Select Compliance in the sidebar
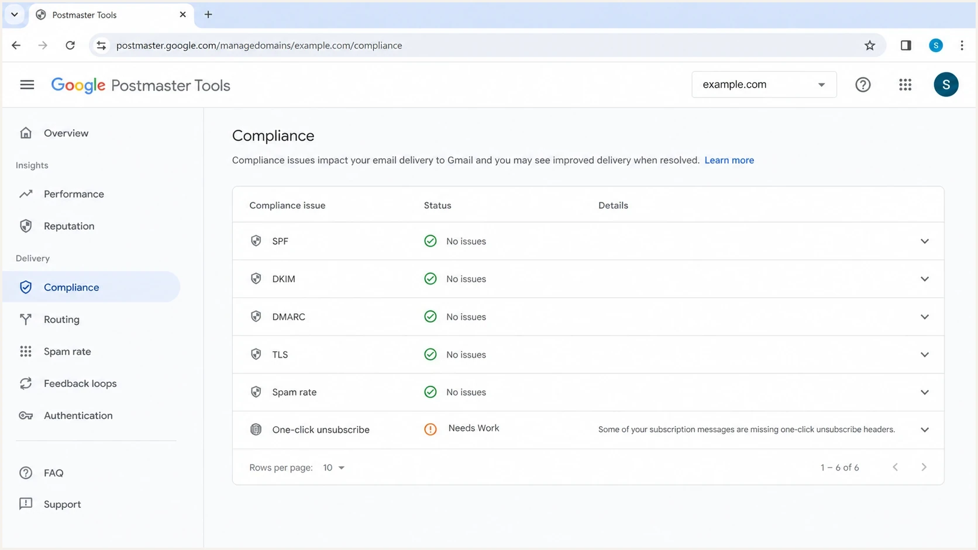The height and width of the screenshot is (550, 978). (91, 287)
